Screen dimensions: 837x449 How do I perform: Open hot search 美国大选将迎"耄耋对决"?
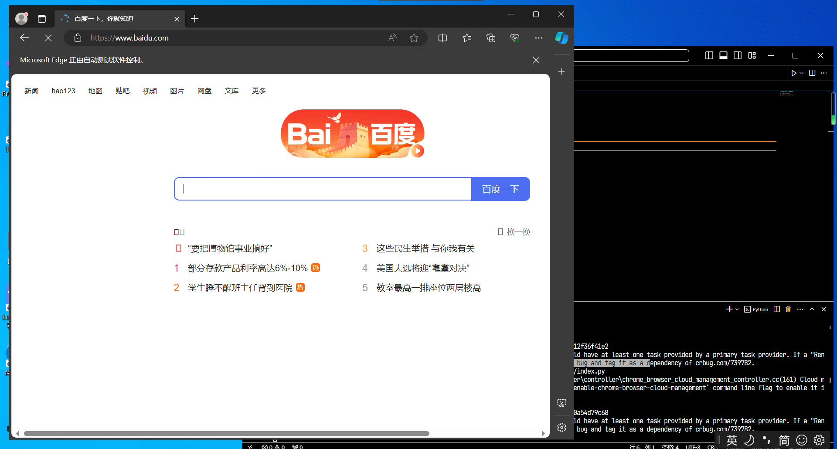coord(423,268)
